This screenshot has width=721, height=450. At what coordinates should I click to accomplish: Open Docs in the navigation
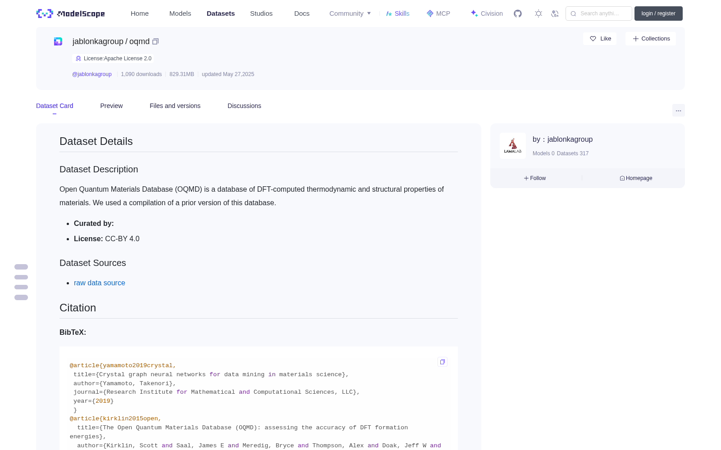[302, 13]
